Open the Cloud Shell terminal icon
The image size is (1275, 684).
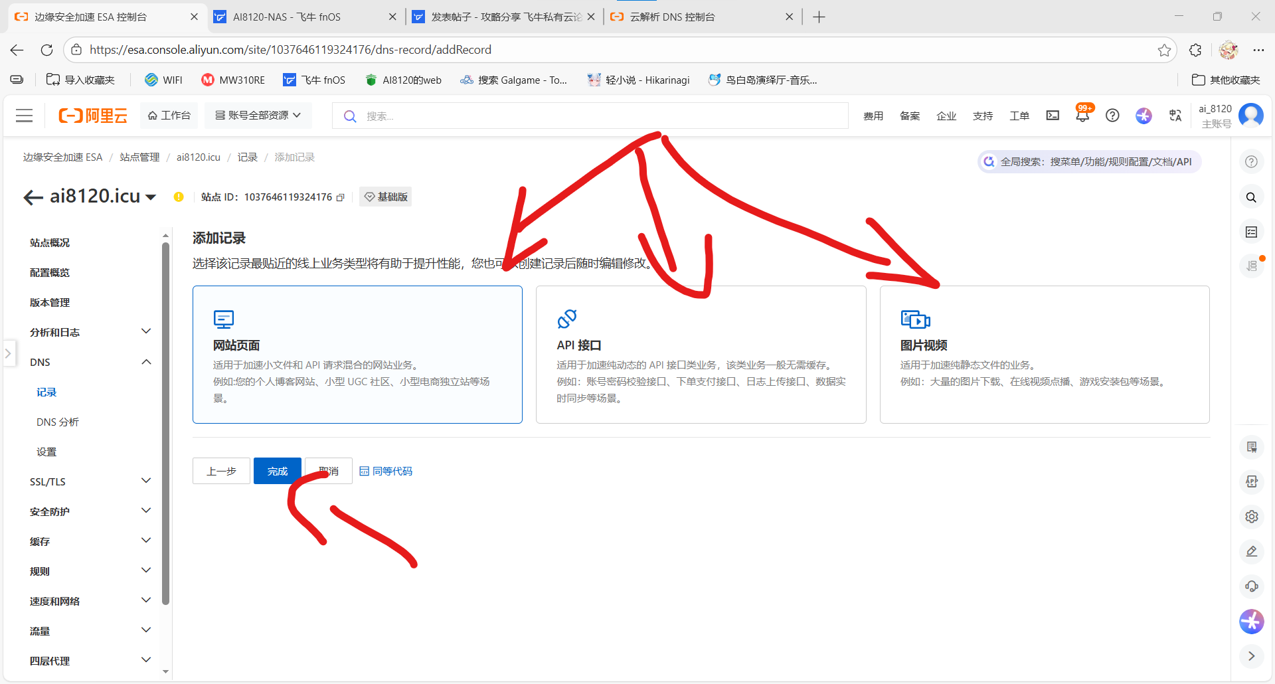click(1053, 116)
